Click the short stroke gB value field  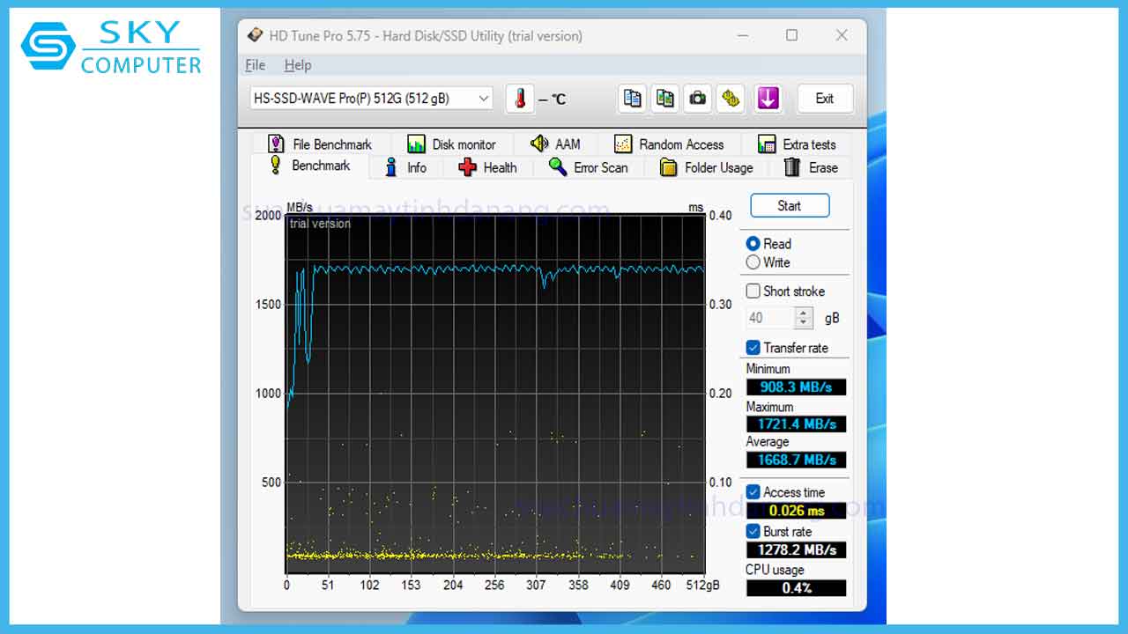[770, 318]
